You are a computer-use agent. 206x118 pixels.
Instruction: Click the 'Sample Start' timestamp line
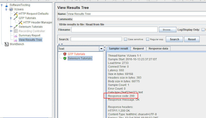(x=132, y=59)
